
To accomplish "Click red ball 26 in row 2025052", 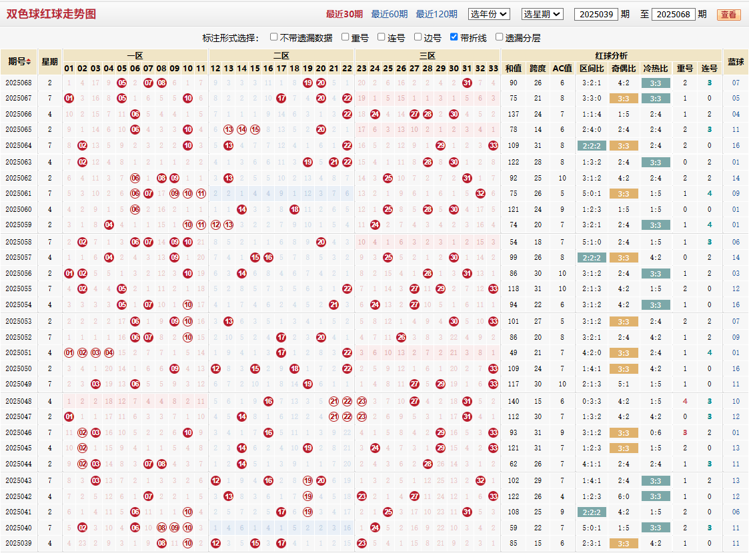I will 402,337.
